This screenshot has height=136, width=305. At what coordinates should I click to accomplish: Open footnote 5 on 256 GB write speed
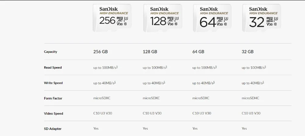coord(115,82)
